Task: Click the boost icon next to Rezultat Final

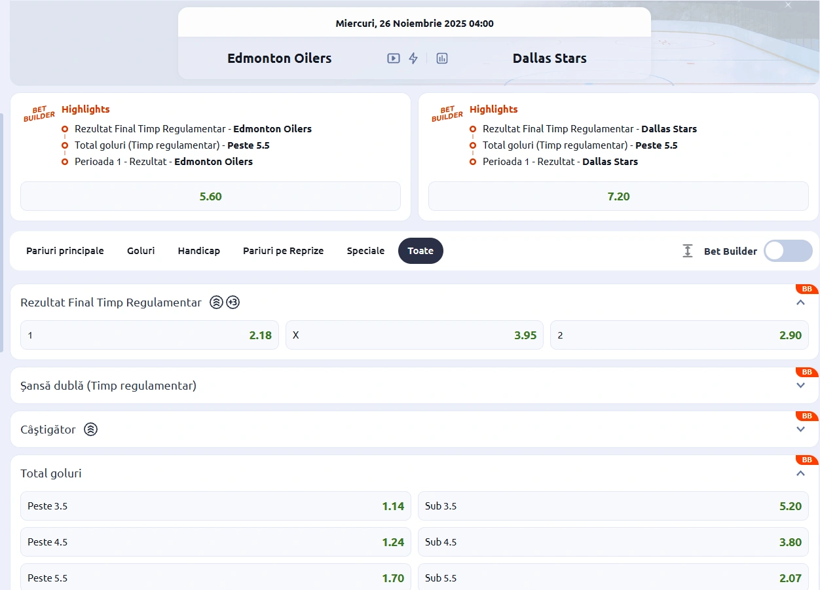Action: 216,303
